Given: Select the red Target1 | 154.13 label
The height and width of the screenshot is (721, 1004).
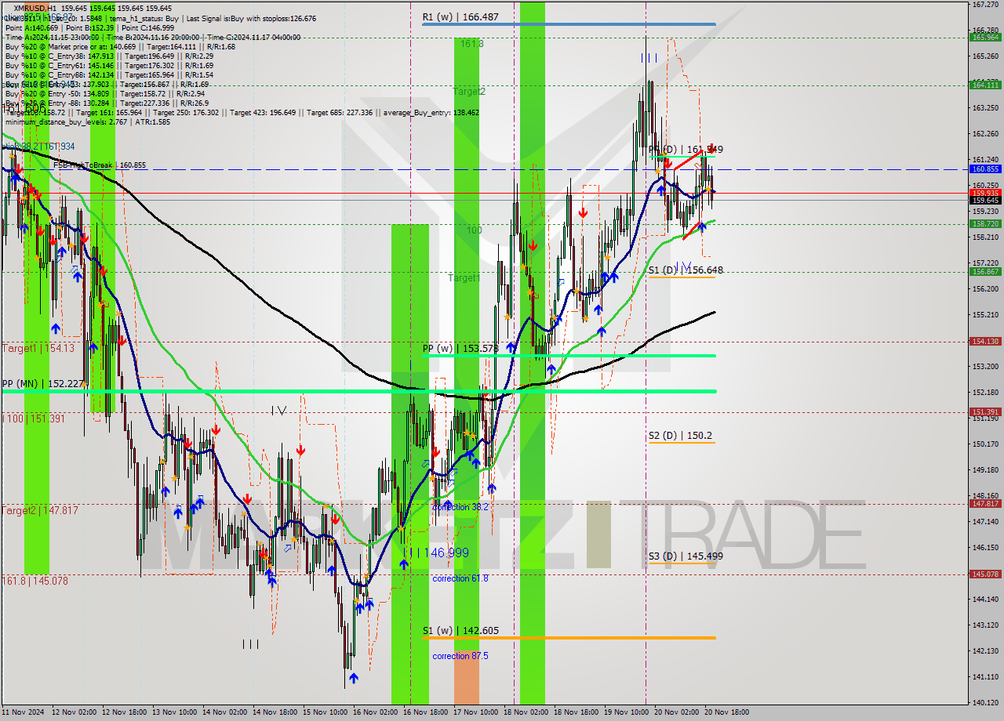Looking at the screenshot, I should tap(38, 348).
